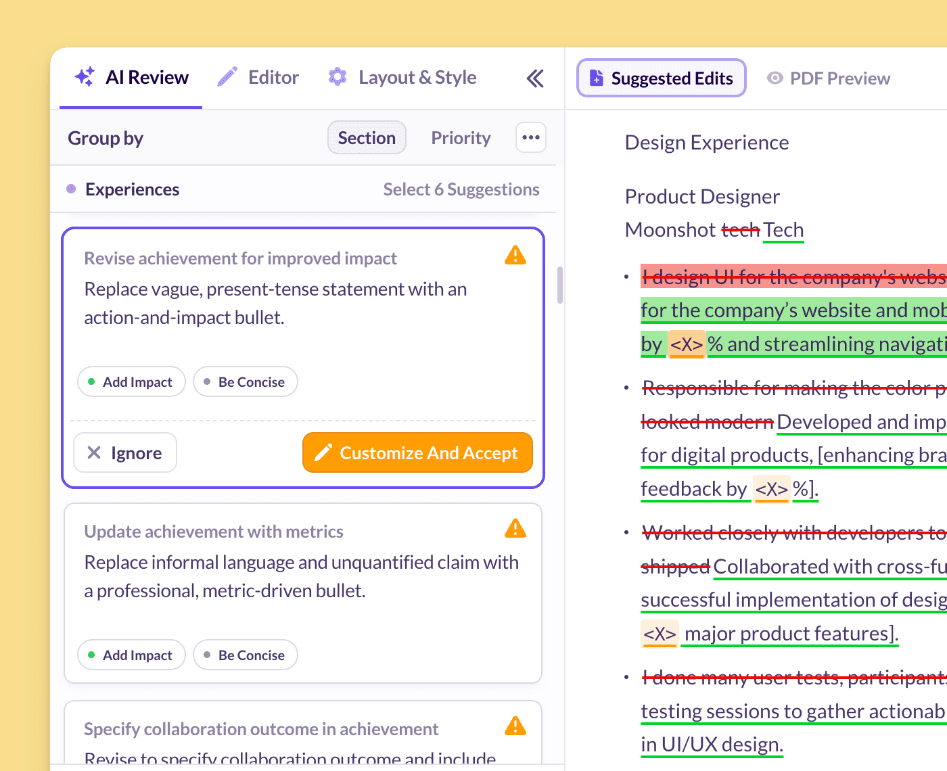Select the AI Review sparkle icon

point(84,76)
